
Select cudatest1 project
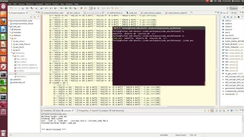coord(17,80)
